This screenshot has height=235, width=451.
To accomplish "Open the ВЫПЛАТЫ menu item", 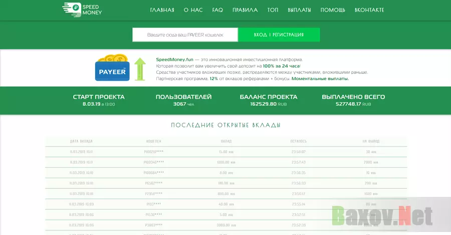I will pyautogui.click(x=300, y=10).
